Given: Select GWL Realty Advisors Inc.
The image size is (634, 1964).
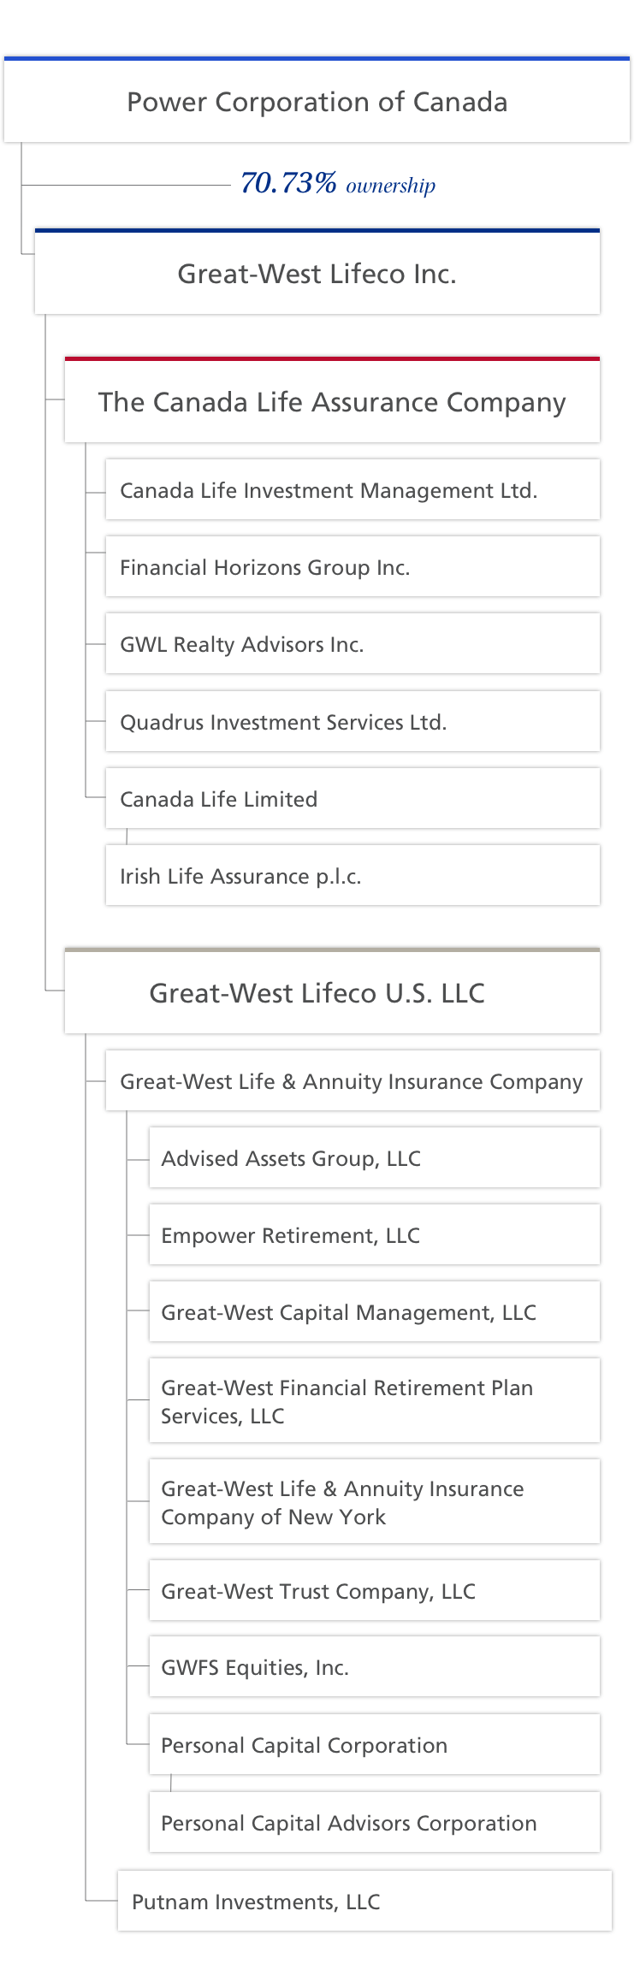Looking at the screenshot, I should (x=353, y=643).
